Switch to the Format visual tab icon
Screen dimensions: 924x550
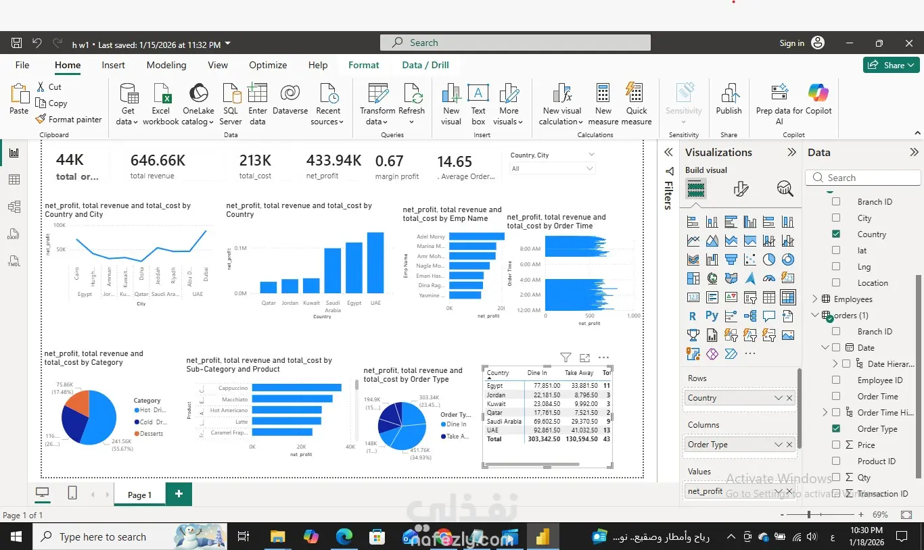tap(741, 189)
